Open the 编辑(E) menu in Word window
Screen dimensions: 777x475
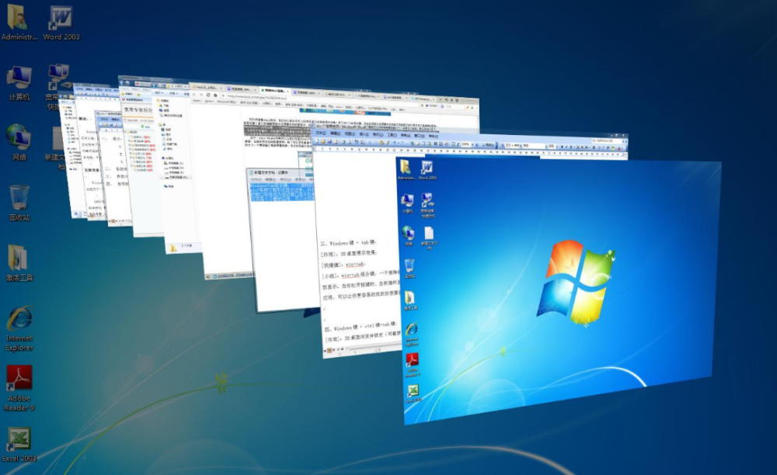pos(336,133)
